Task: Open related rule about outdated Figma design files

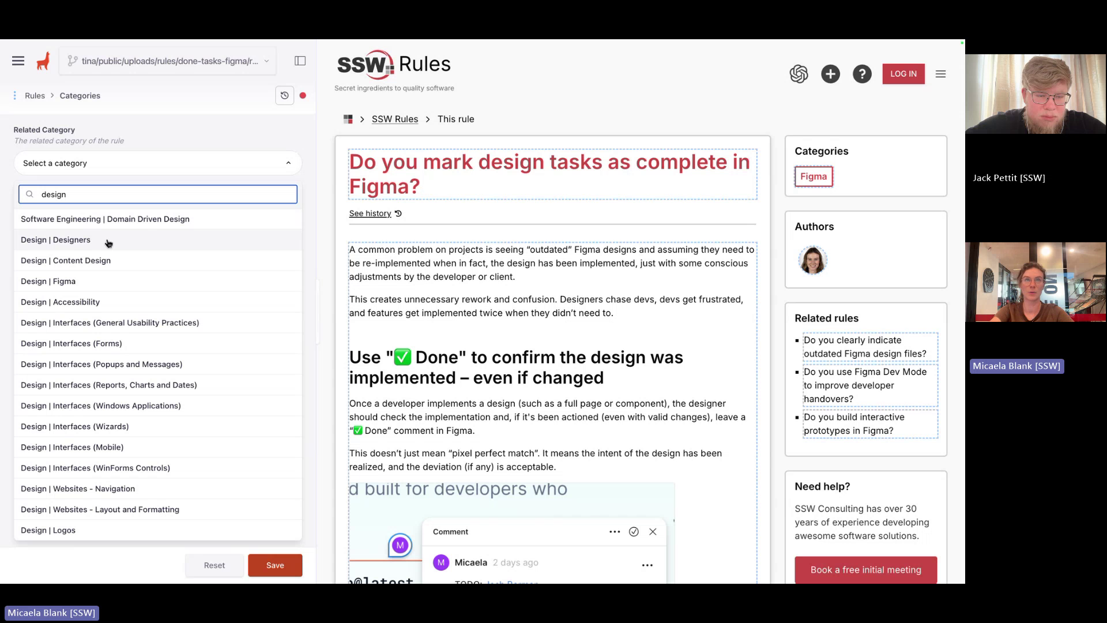Action: (x=871, y=347)
